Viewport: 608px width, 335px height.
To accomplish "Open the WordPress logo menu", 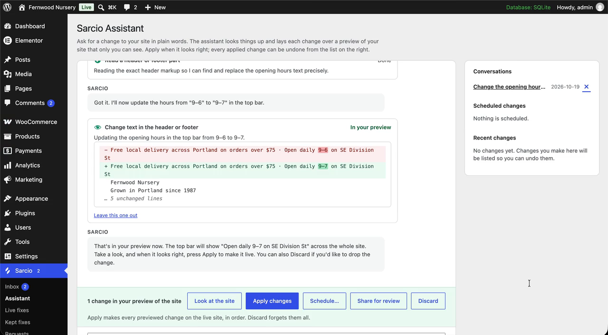I will [7, 7].
